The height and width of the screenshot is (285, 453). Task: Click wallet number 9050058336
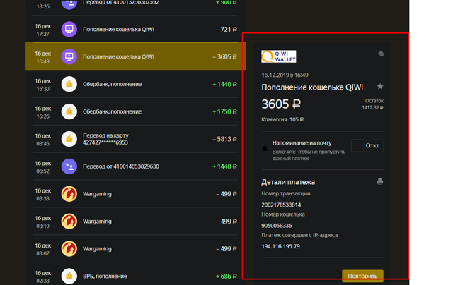click(277, 226)
